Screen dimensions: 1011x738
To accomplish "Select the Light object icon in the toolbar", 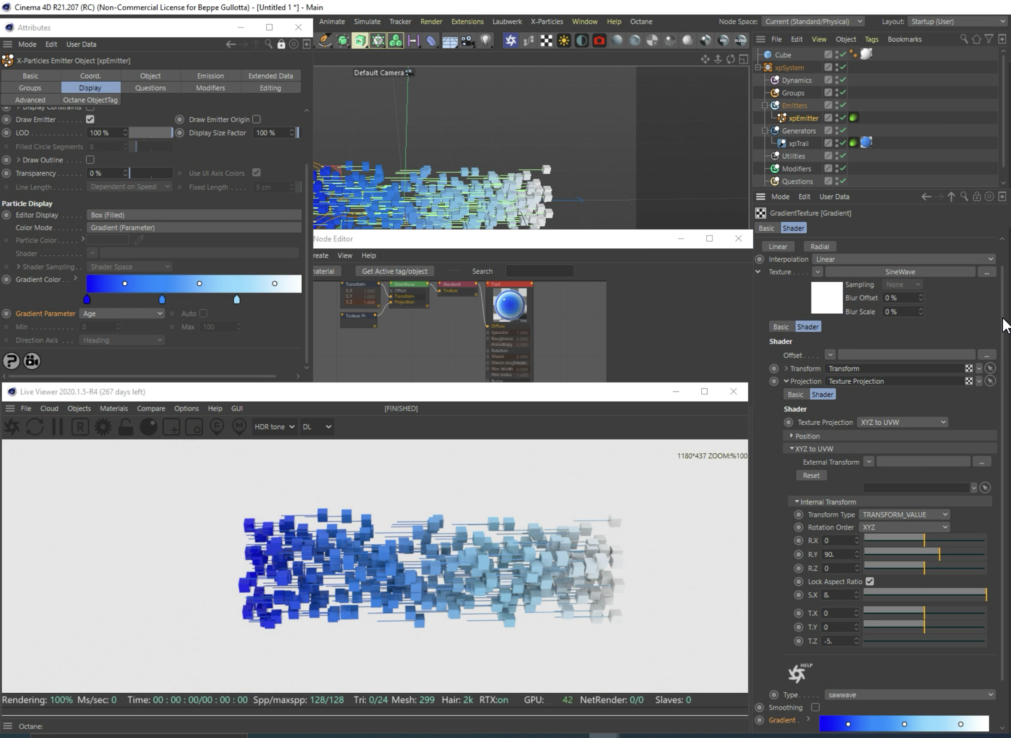I will [x=485, y=40].
